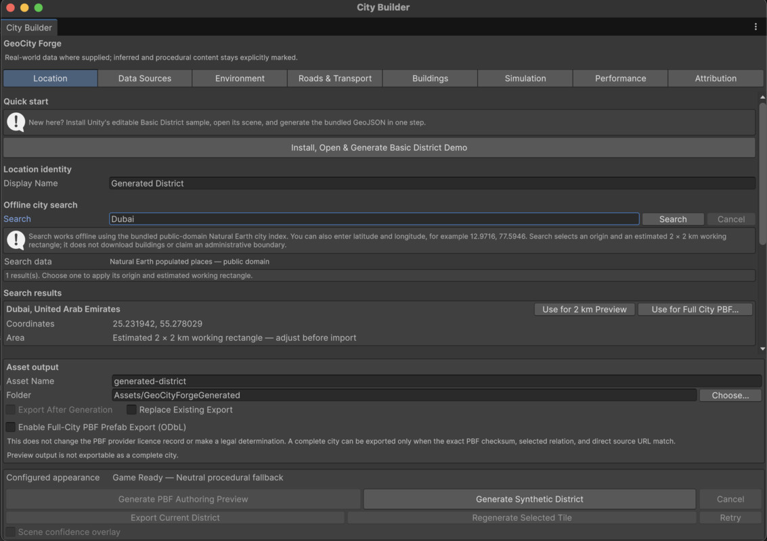The width and height of the screenshot is (767, 541).
Task: Click Use for Full City PBF...
Action: [x=695, y=309]
